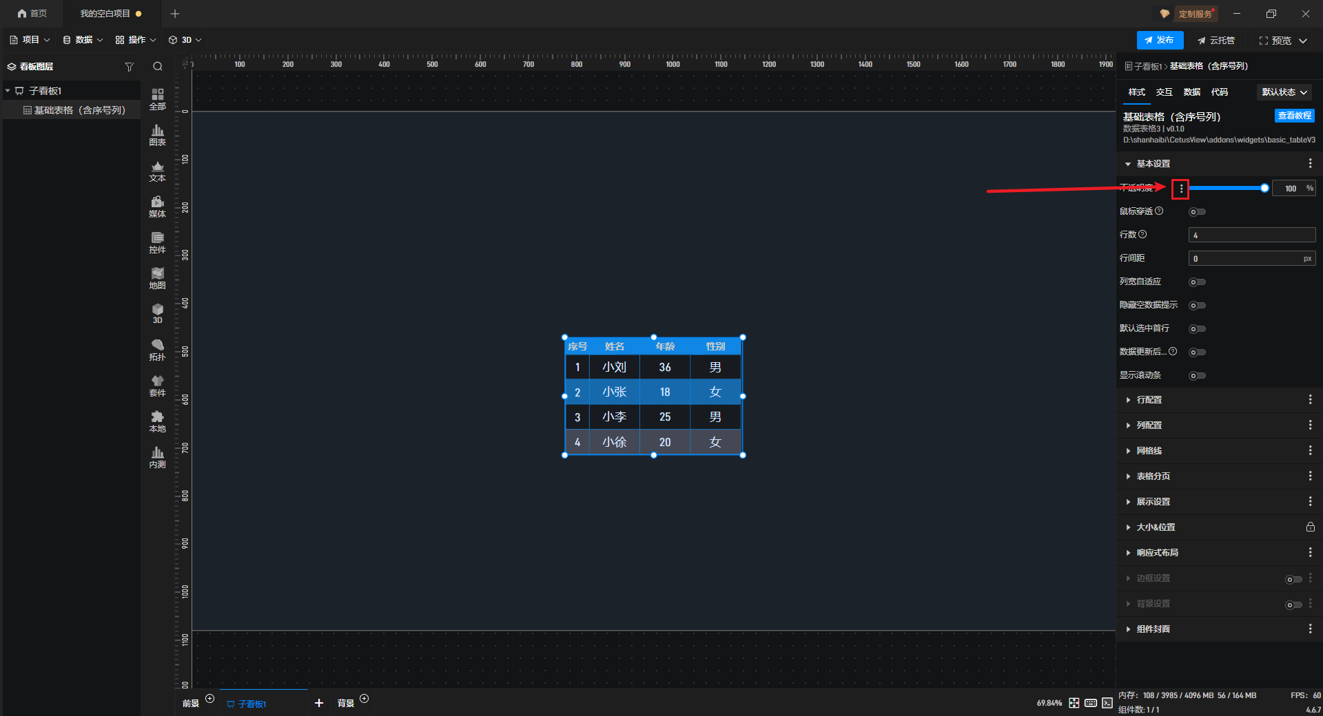Viewport: 1323px width, 716px height.
Task: Expand the 网格线 settings section
Action: (1149, 451)
